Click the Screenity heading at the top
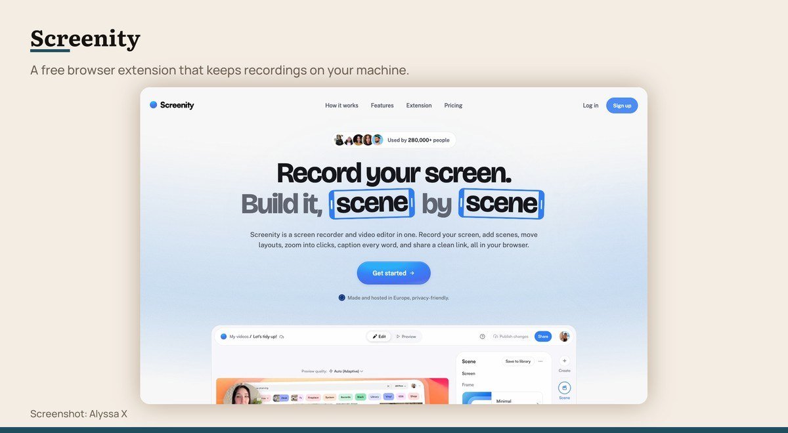The height and width of the screenshot is (433, 788). (x=85, y=39)
